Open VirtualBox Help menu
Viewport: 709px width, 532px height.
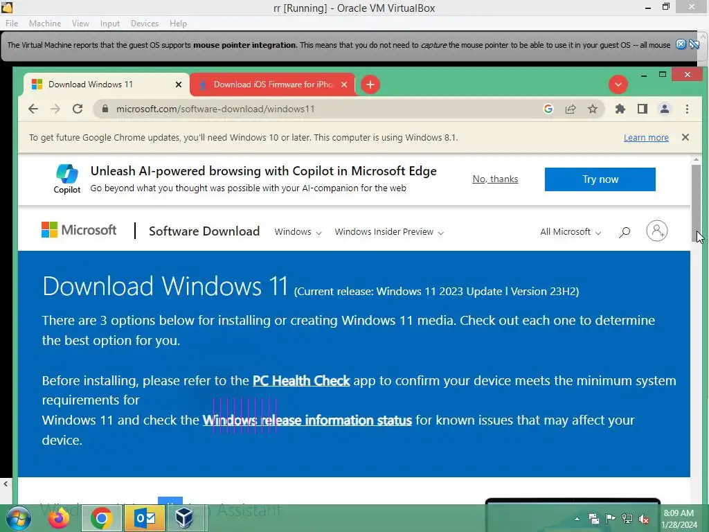pos(178,24)
